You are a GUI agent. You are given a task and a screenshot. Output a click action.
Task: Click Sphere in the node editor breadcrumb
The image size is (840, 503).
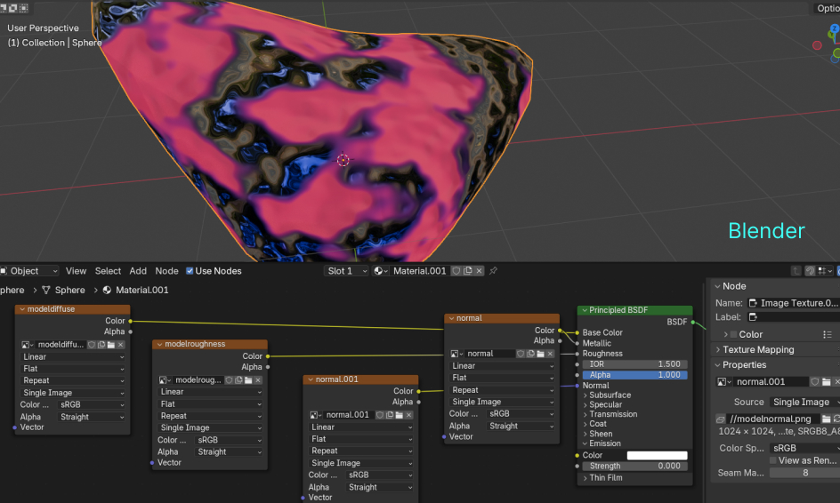(69, 290)
